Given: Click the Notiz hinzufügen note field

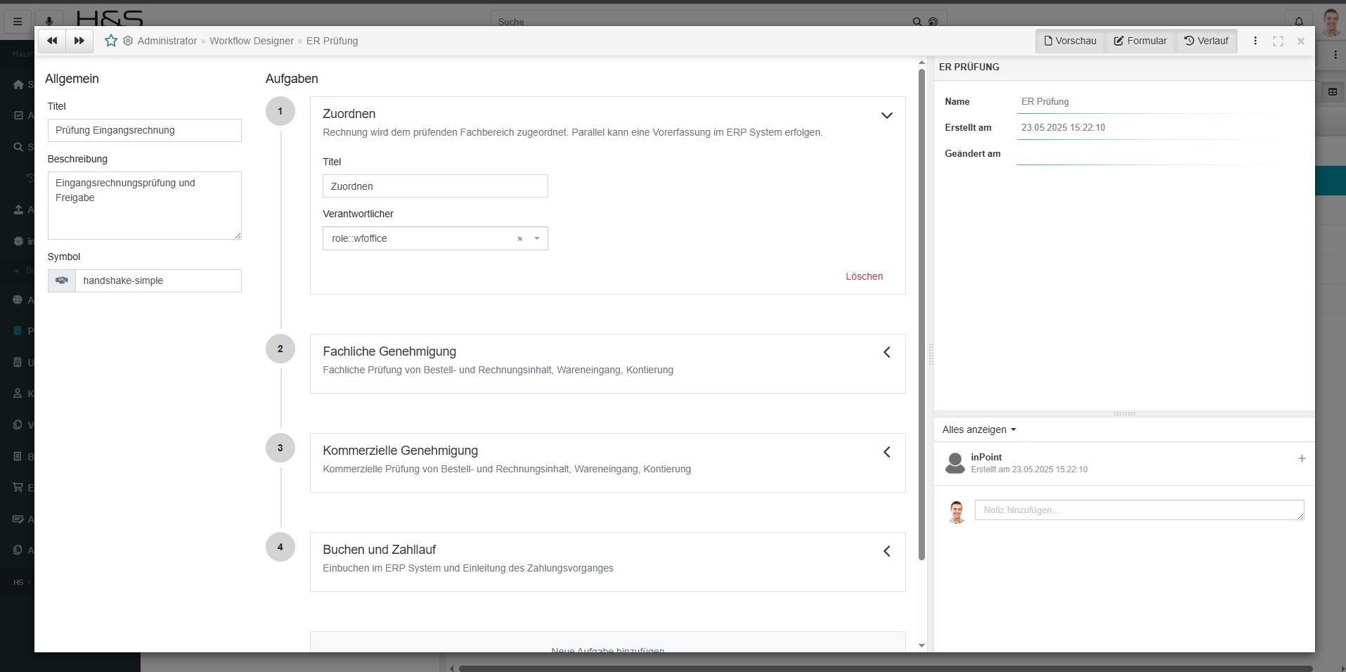Looking at the screenshot, I should (1139, 510).
